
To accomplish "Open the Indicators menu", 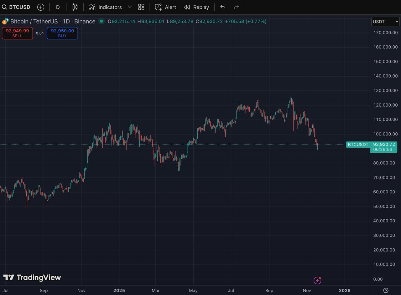I will [x=105, y=7].
